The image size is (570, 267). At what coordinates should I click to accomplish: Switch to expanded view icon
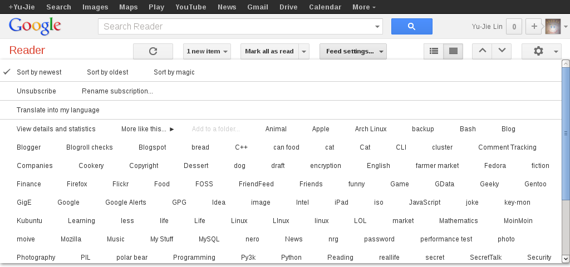(x=453, y=51)
